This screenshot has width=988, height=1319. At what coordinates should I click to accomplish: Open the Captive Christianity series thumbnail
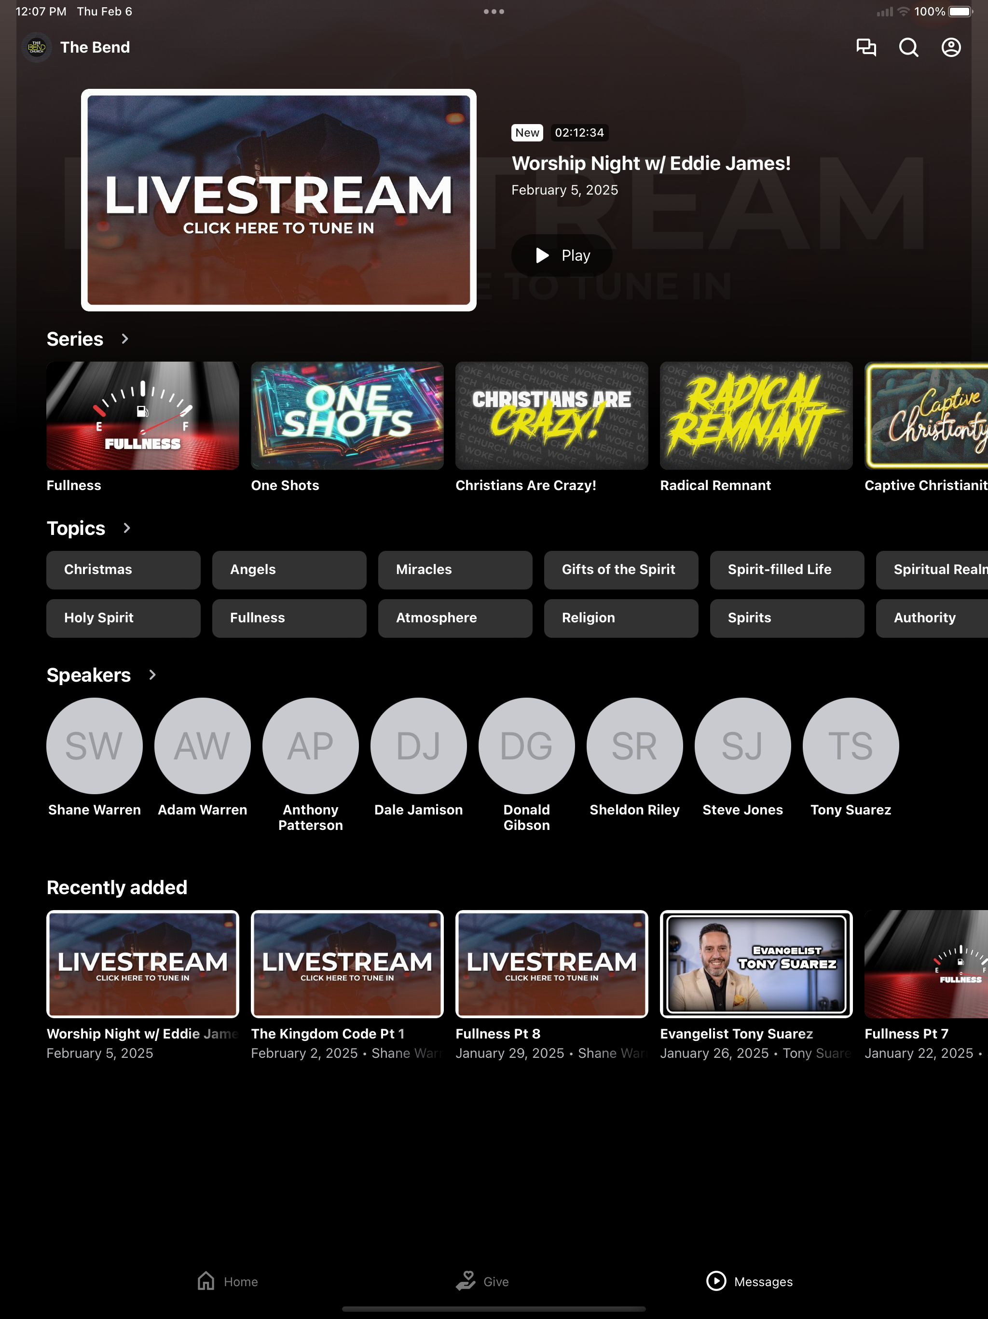926,416
